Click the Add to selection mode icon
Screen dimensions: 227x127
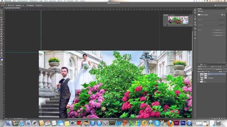pyautogui.click(x=9, y=5)
